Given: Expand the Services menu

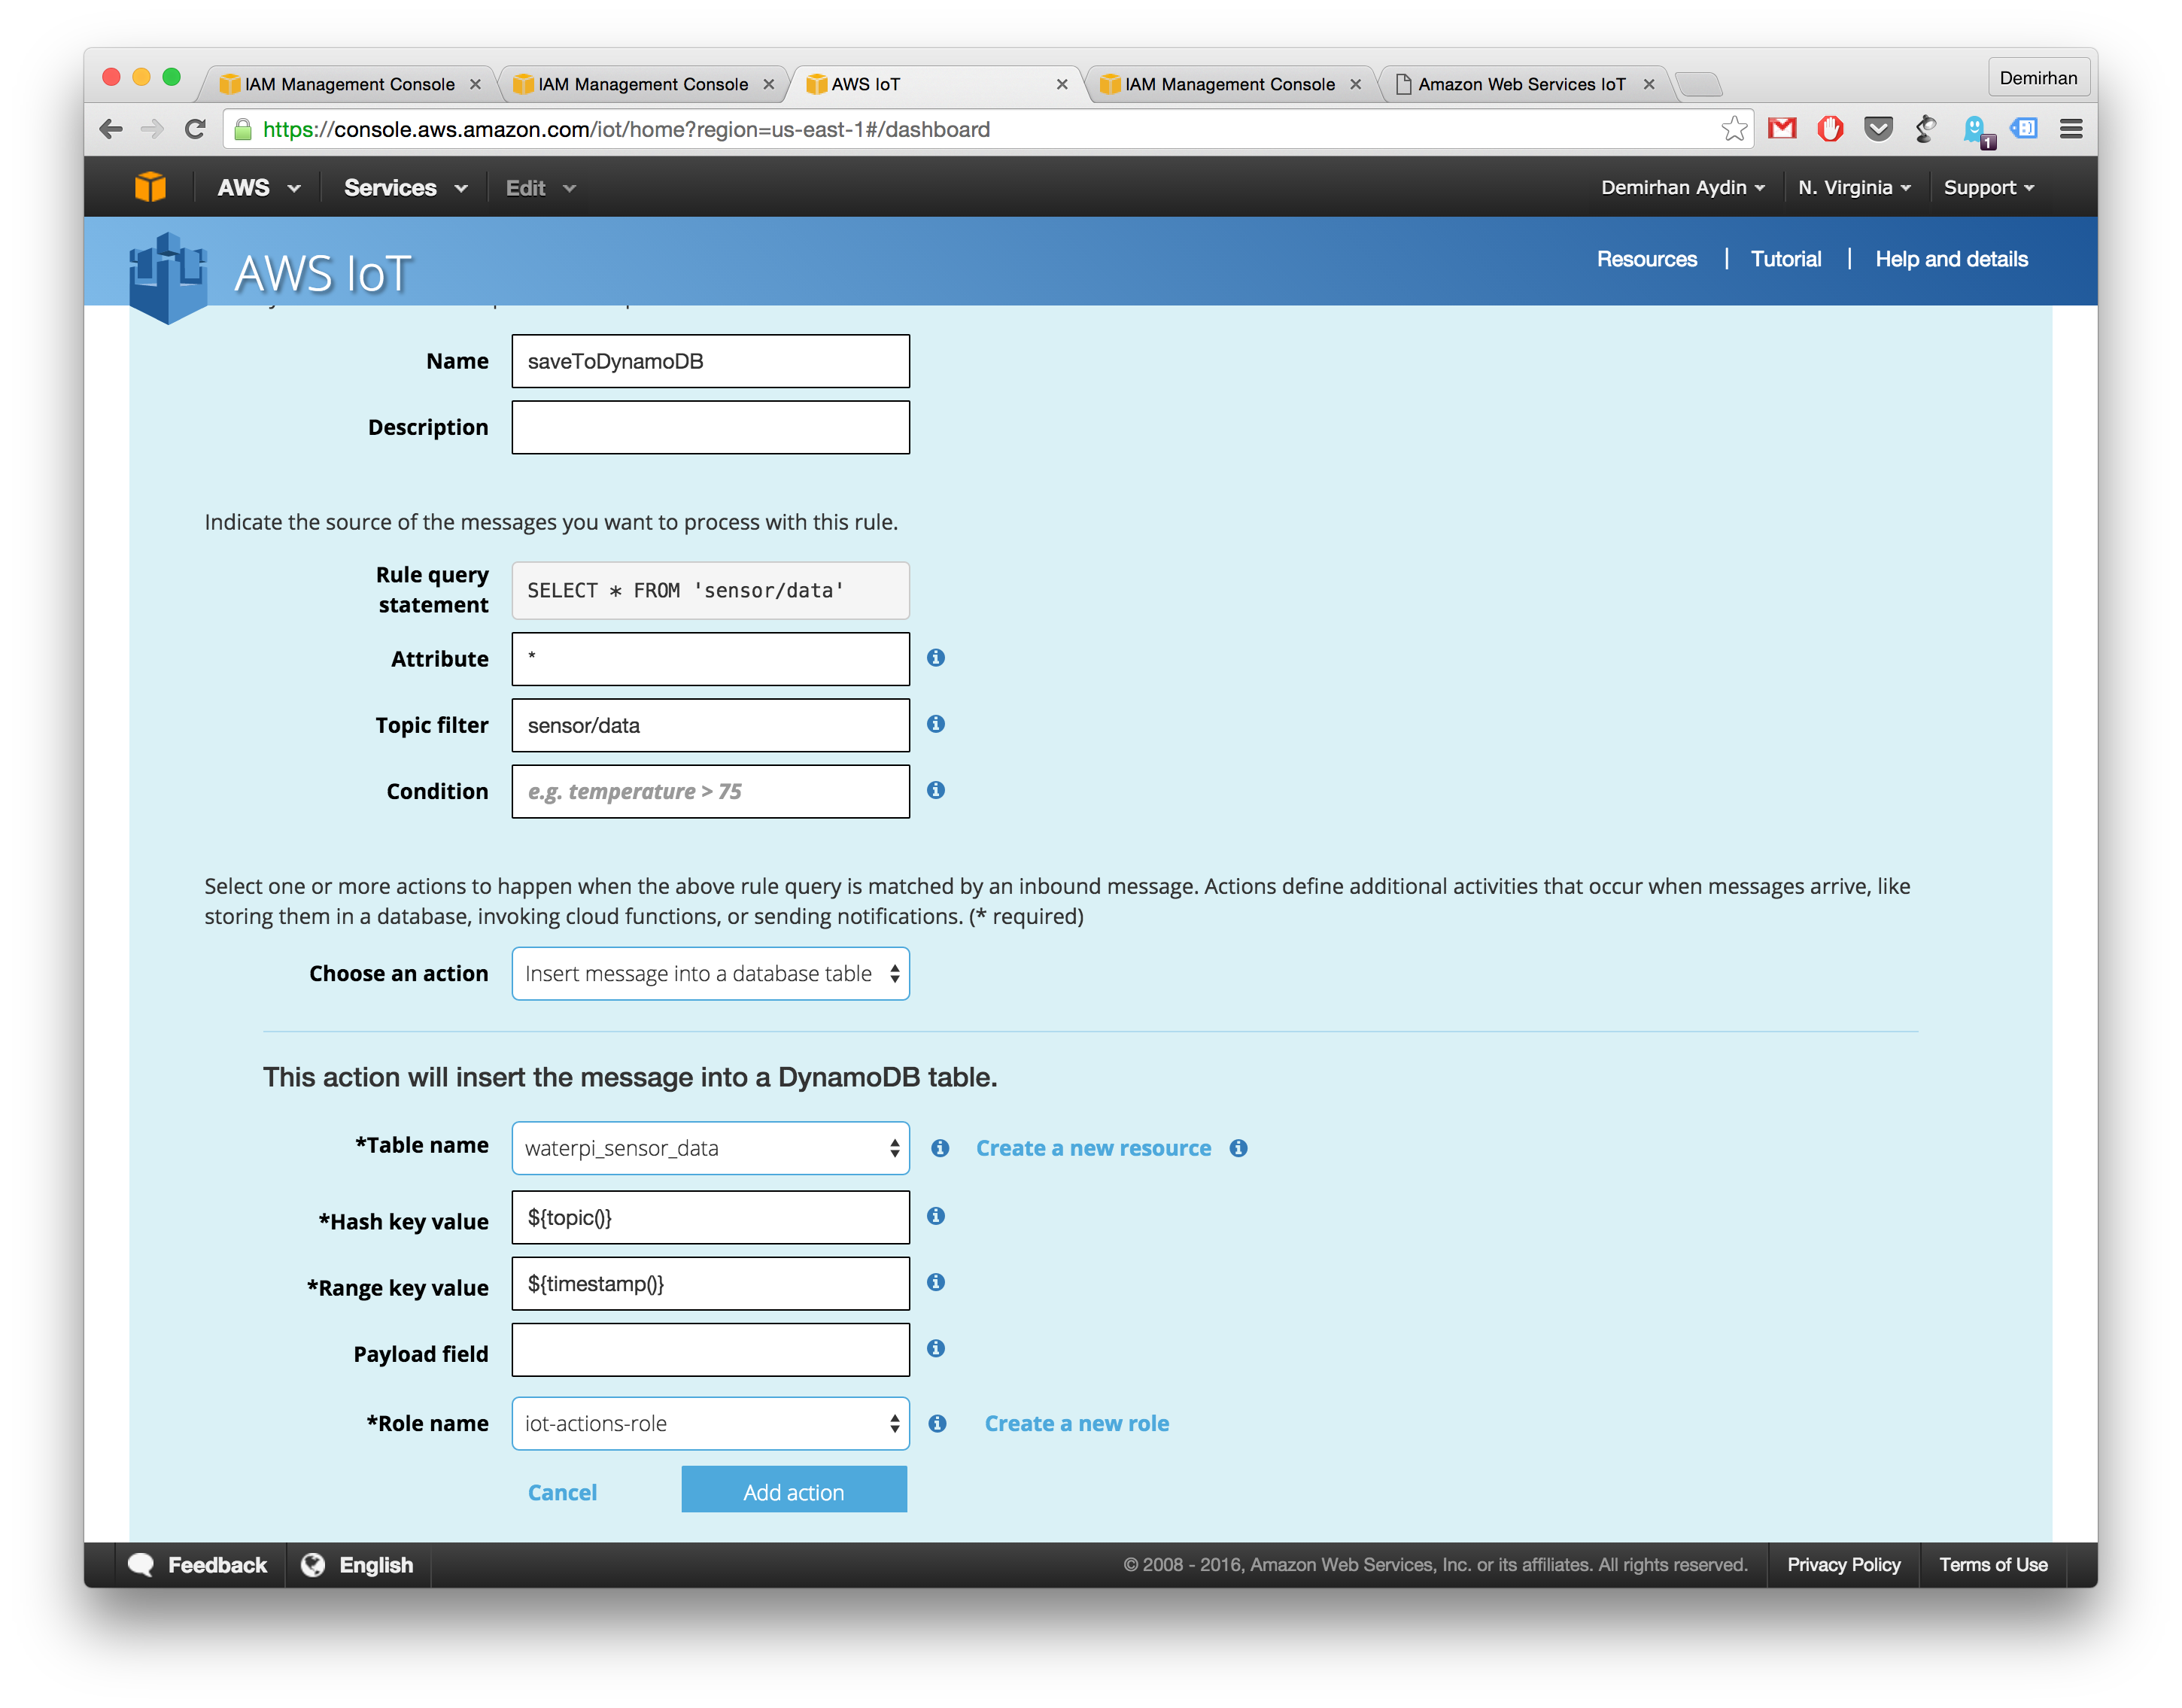Looking at the screenshot, I should coord(405,188).
